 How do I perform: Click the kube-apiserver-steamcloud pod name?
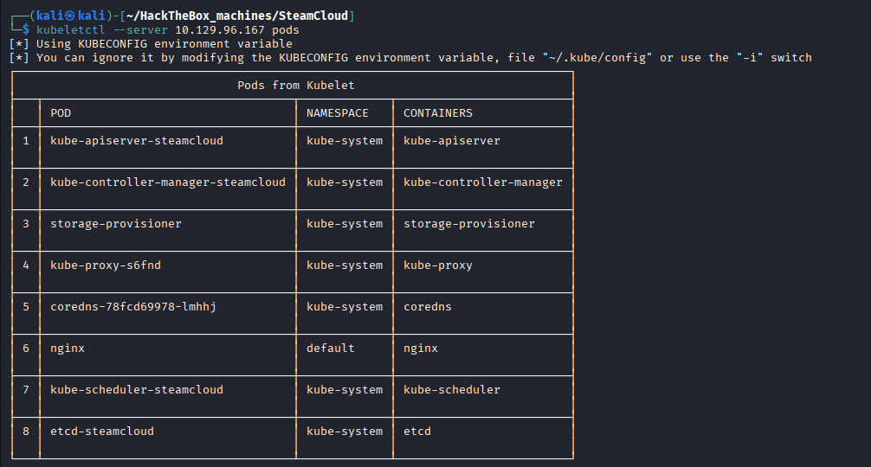137,141
